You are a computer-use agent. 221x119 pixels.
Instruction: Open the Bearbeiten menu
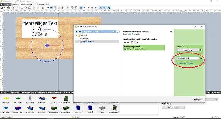16,4
